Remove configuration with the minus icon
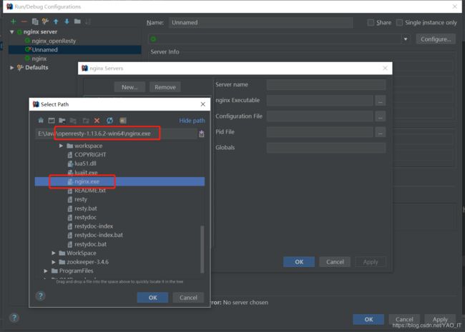The image size is (465, 332). tap(24, 21)
